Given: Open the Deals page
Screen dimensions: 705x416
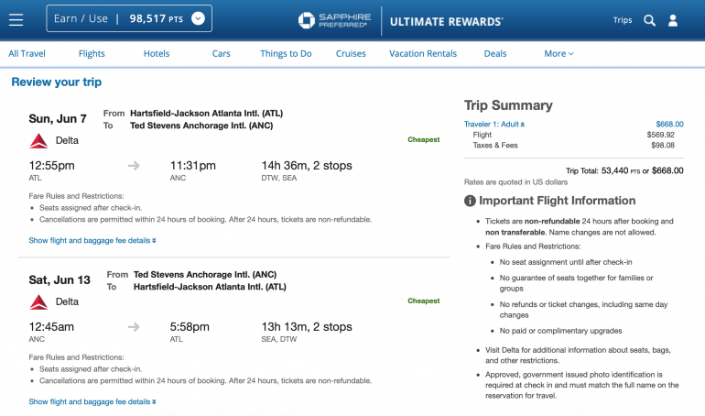Looking at the screenshot, I should pyautogui.click(x=495, y=54).
